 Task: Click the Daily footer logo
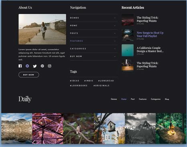25,99
